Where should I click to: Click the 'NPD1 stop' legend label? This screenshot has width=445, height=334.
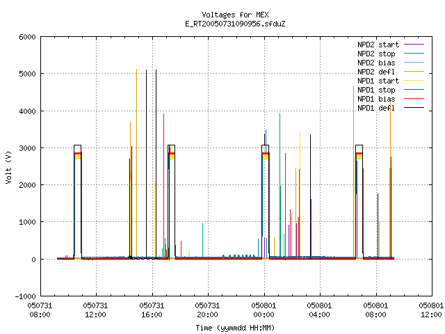click(x=376, y=90)
